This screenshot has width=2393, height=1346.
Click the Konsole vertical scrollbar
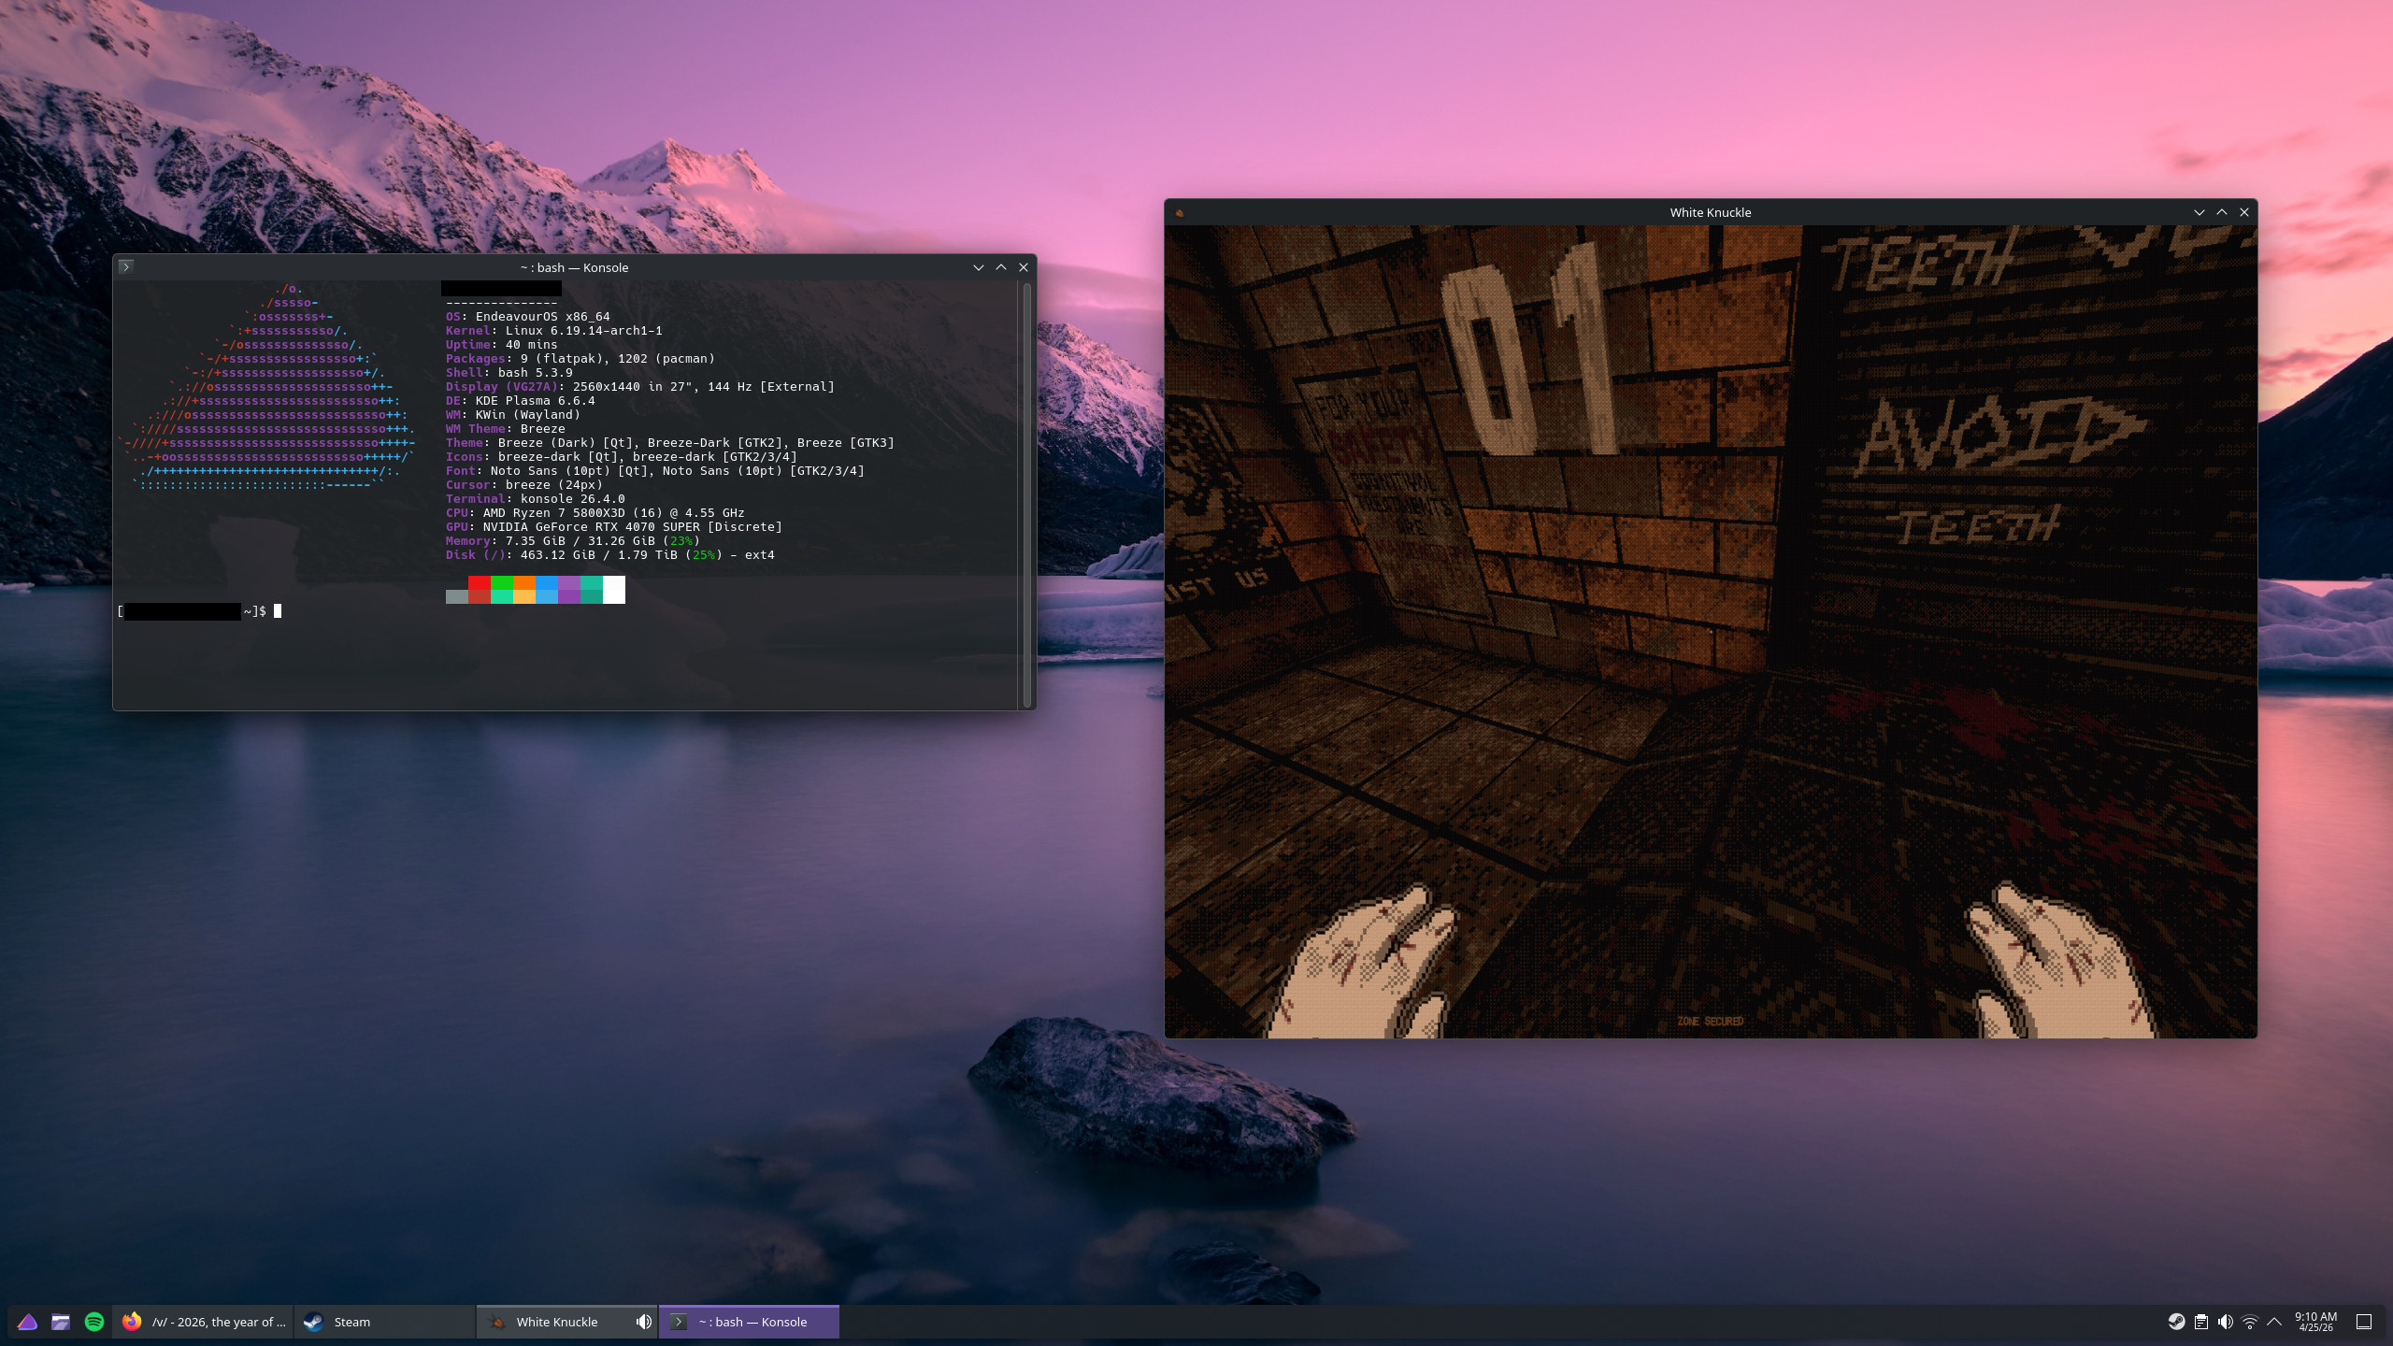[1026, 494]
